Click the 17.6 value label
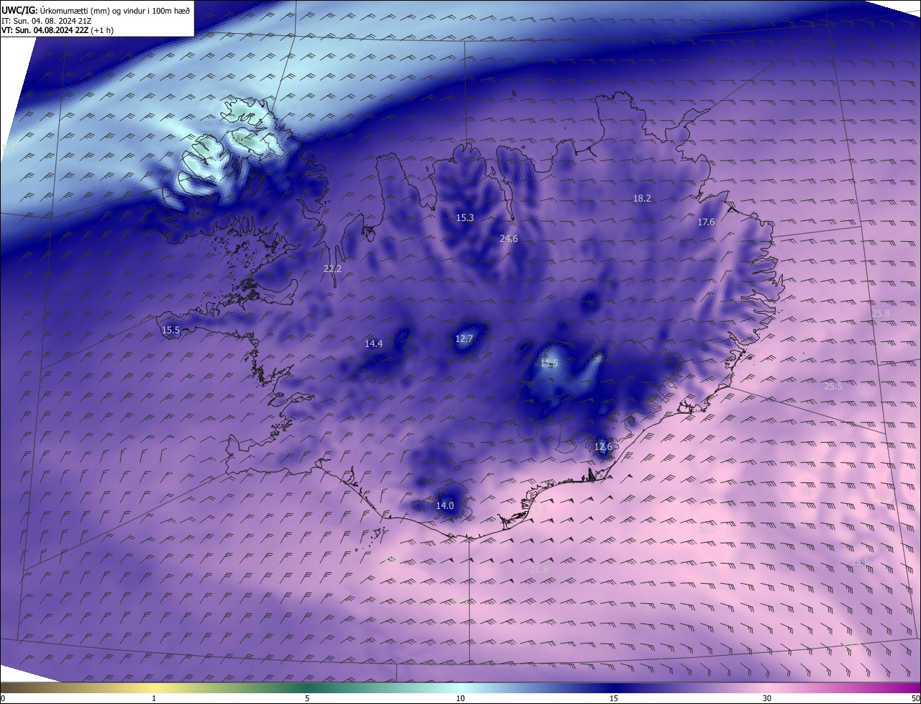Viewport: 921px width, 704px height. pos(706,222)
